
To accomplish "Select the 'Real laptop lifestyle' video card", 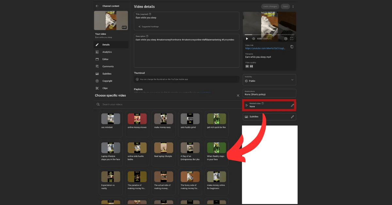I will (164, 153).
